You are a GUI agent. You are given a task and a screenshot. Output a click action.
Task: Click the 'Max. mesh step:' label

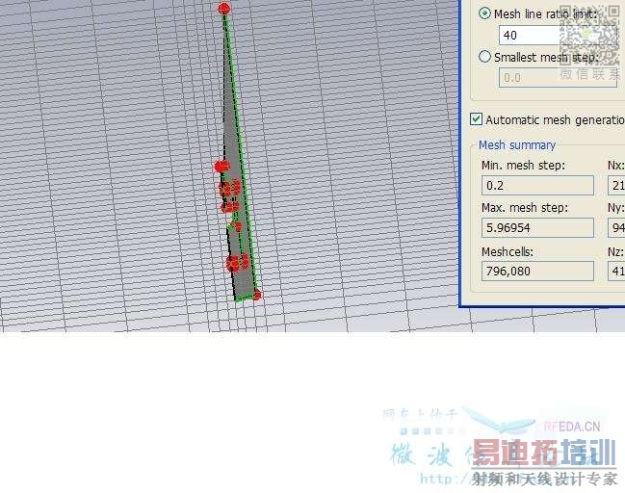pyautogui.click(x=525, y=208)
